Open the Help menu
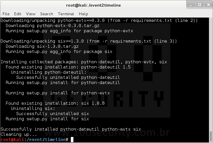The width and height of the screenshot is (213, 143). click(x=84, y=14)
